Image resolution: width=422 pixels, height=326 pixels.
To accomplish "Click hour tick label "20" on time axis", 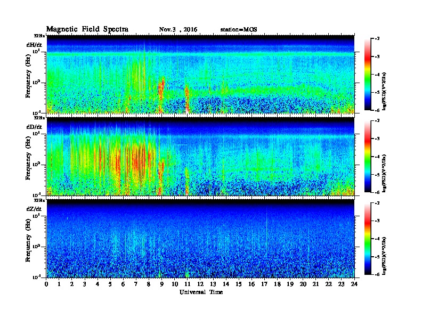I will point(303,284).
